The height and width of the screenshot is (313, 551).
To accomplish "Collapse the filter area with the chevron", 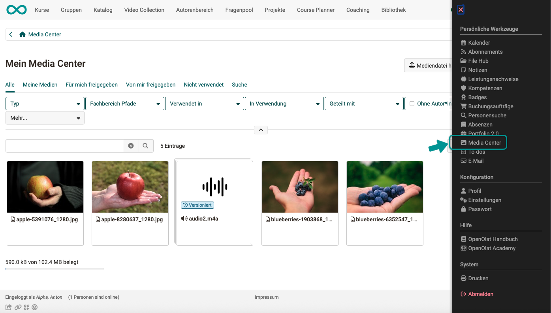I will 260,130.
